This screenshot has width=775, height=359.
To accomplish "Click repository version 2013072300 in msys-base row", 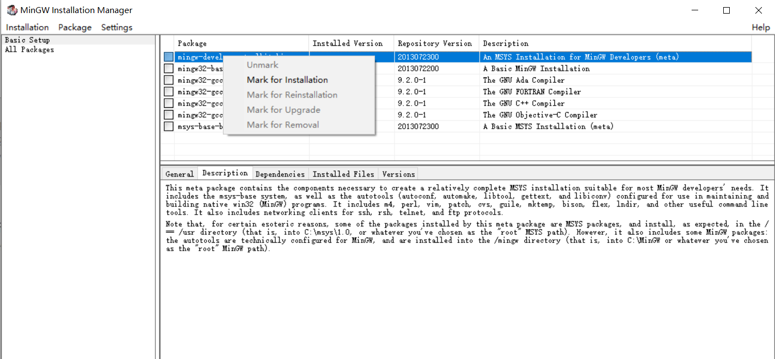I will [x=419, y=126].
